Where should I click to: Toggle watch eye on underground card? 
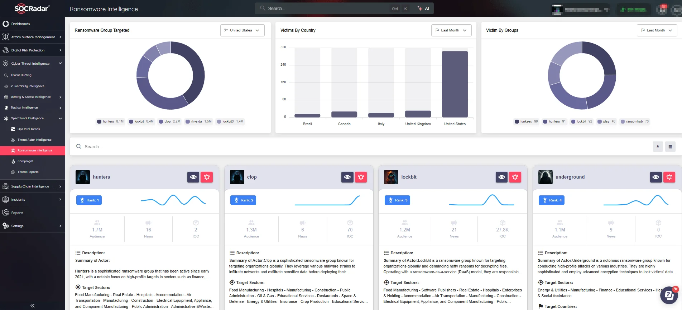tap(656, 177)
